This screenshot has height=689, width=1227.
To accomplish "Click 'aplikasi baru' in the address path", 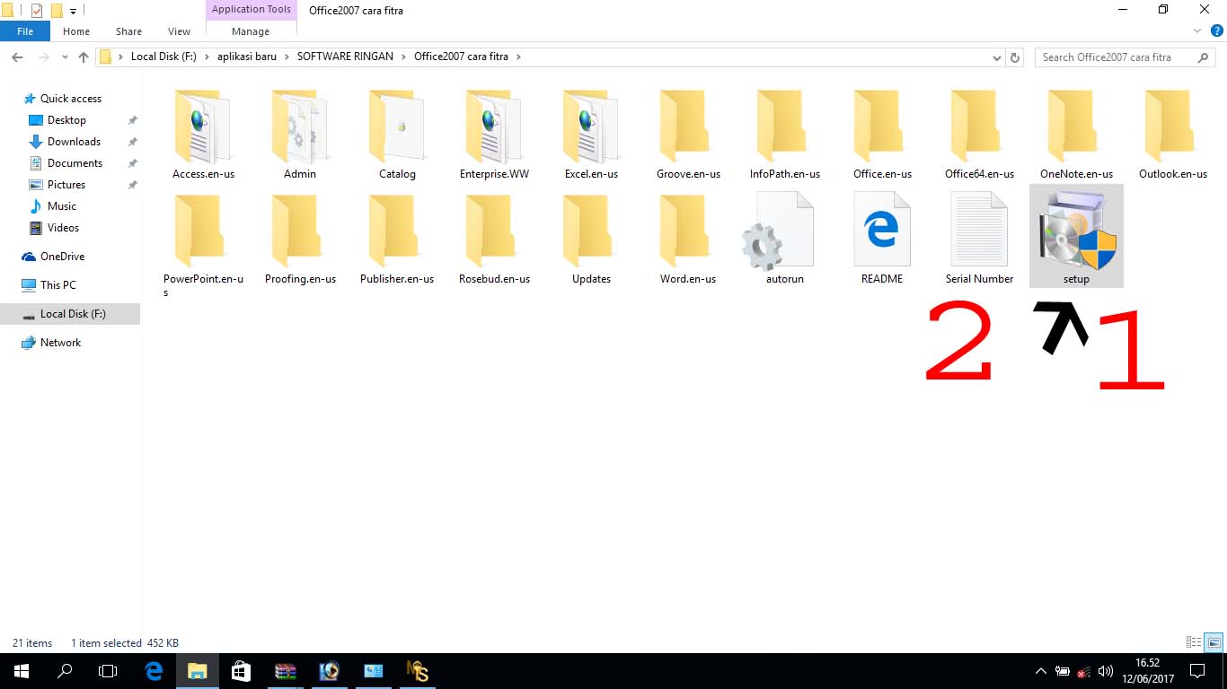I will [x=247, y=57].
